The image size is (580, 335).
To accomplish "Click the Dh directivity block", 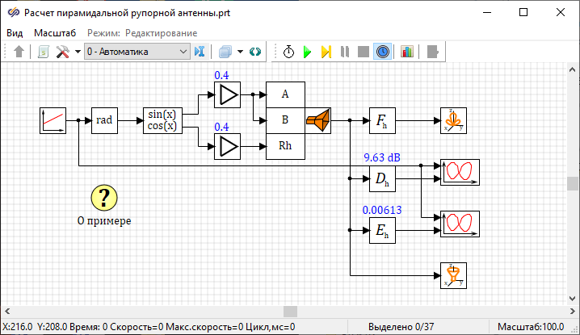I will pos(382,181).
